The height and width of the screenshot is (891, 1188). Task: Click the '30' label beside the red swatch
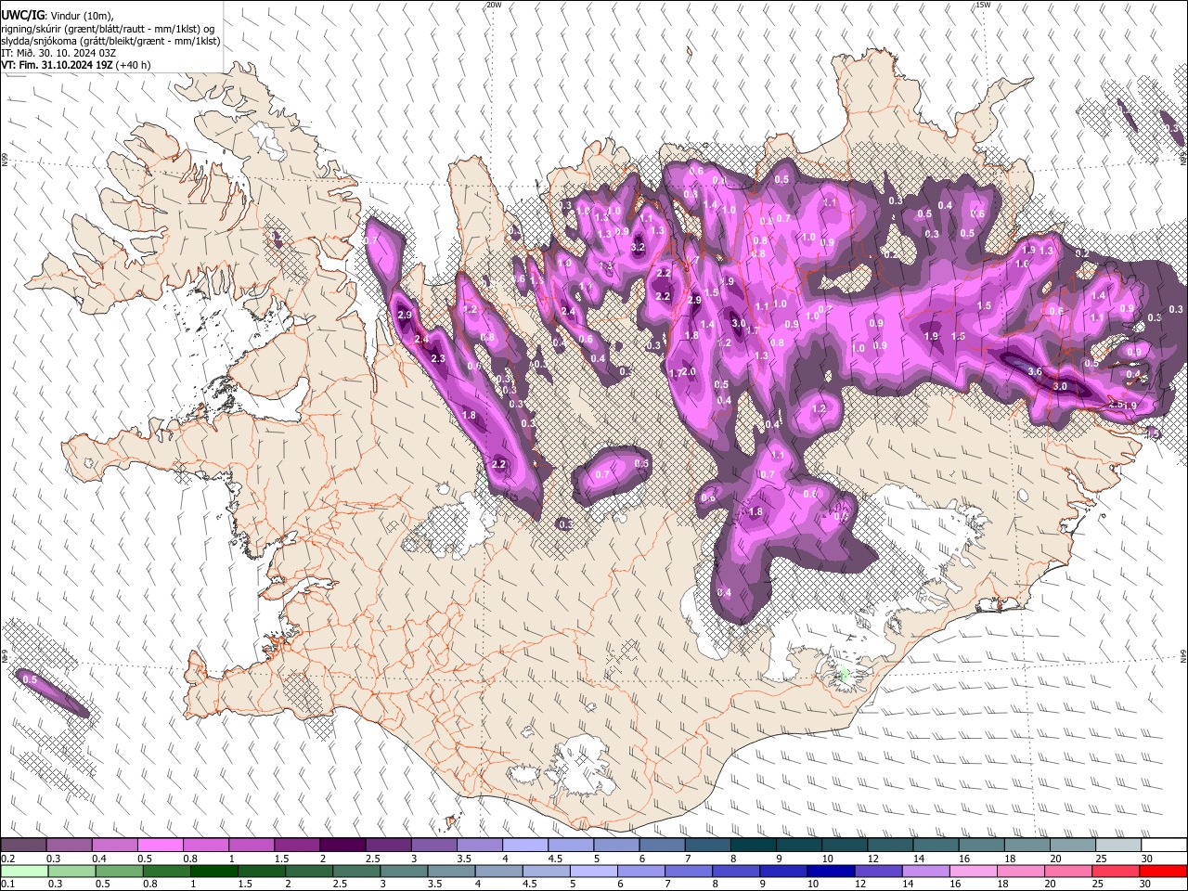(x=1146, y=884)
